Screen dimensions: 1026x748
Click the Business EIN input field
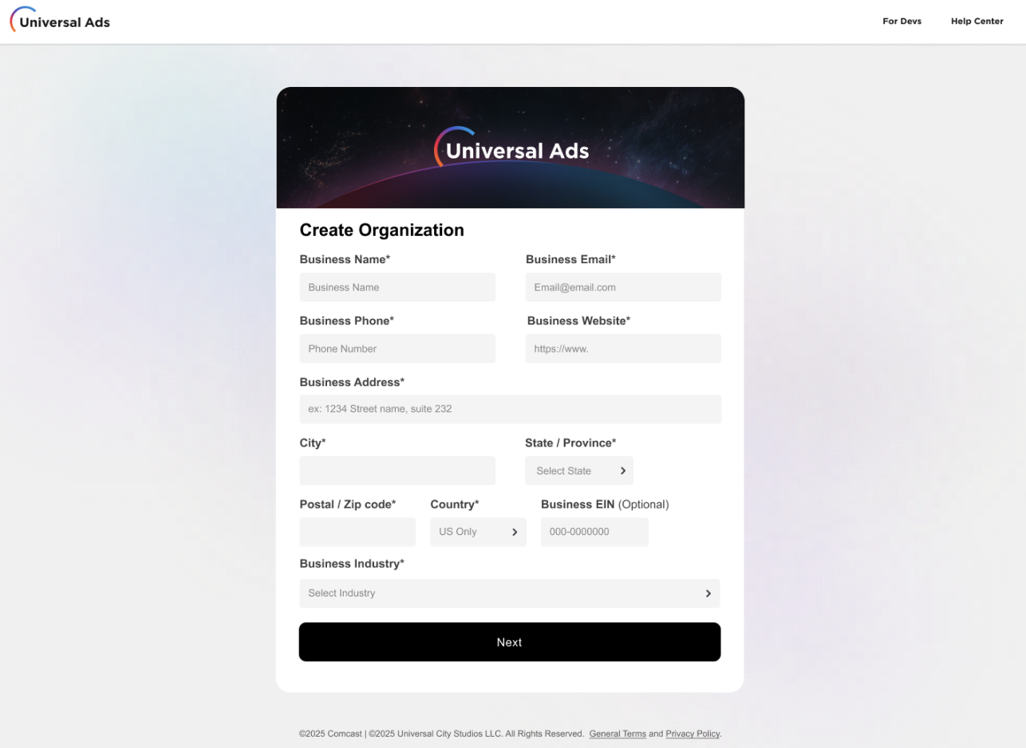(x=594, y=532)
